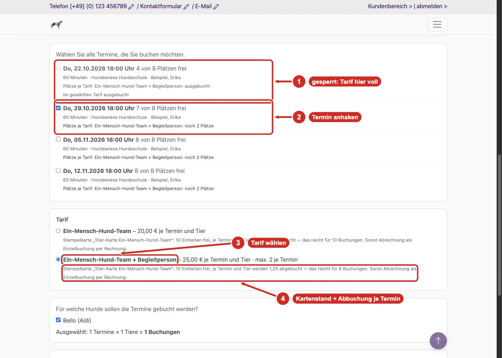Image resolution: width=502 pixels, height=358 pixels.
Task: Click the pencil icon next to the phone number
Action: (x=131, y=6)
